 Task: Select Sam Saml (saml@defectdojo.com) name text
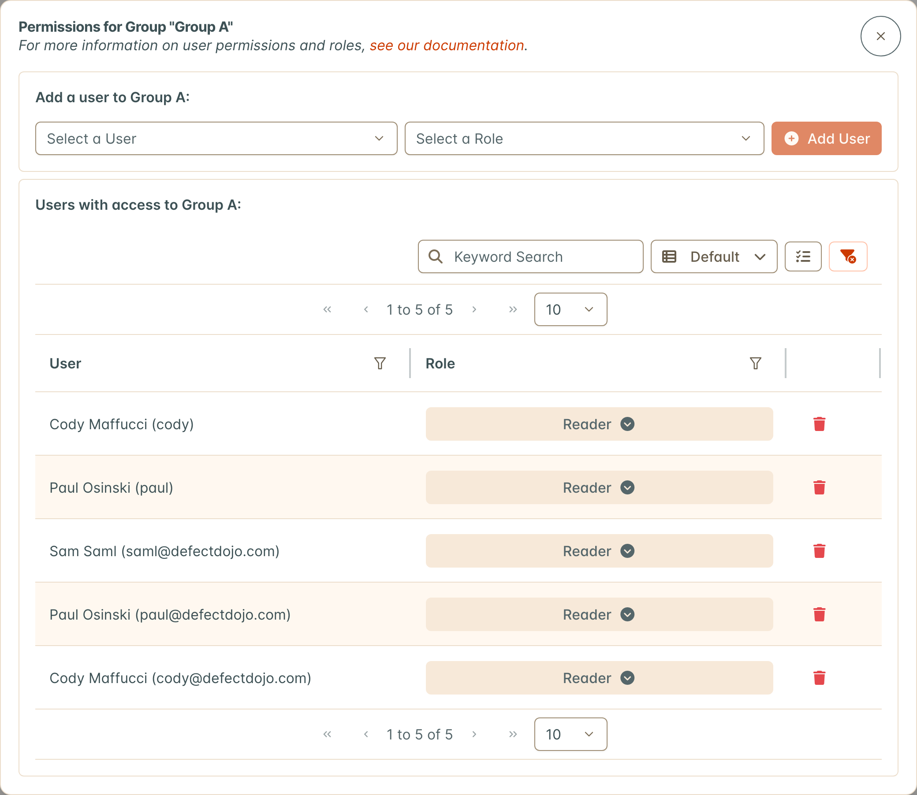[x=164, y=551]
